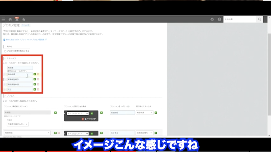
Task: Add a status after 有給申請 with green plus
Action: click(35, 74)
